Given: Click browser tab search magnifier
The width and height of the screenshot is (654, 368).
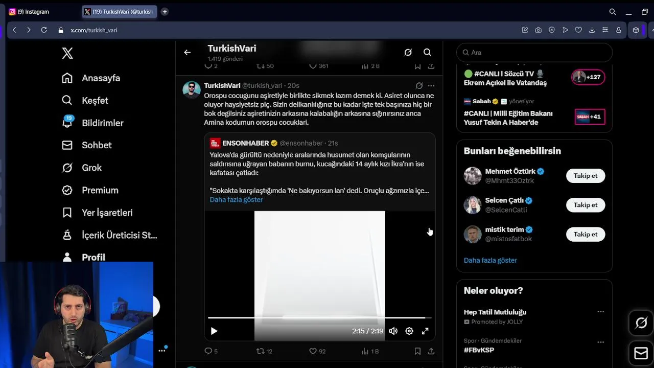Looking at the screenshot, I should click(613, 12).
